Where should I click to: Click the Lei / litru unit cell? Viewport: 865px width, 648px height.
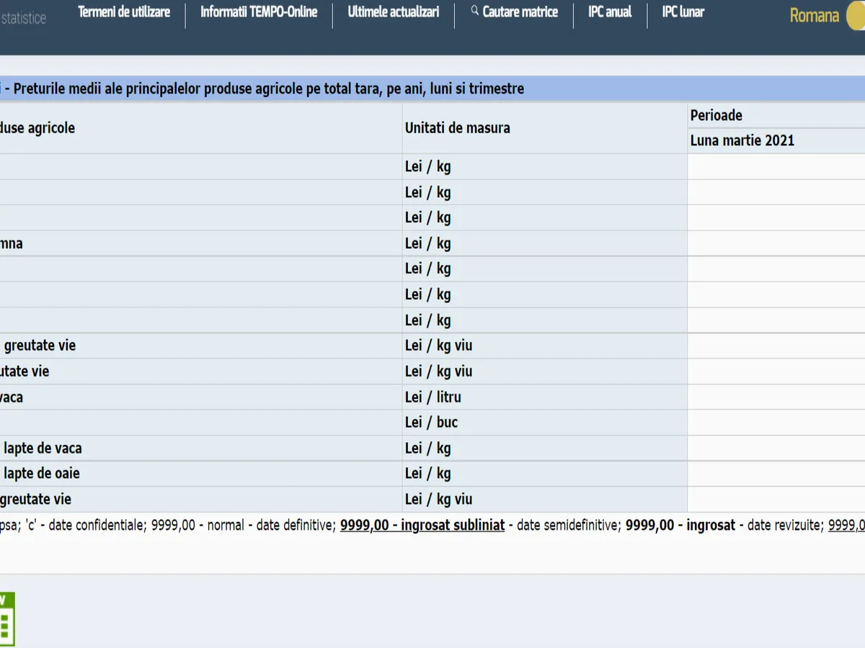(432, 397)
